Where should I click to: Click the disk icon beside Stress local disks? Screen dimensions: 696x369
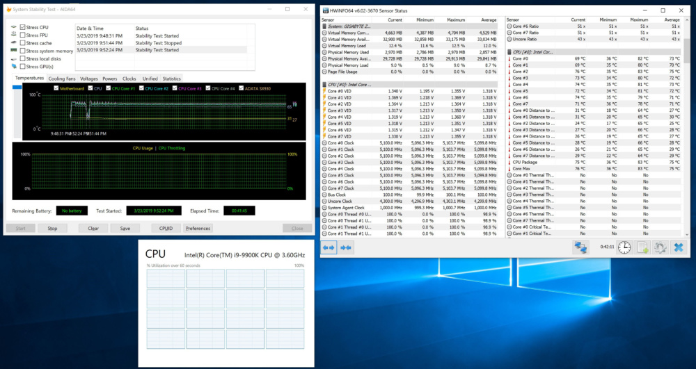coord(14,58)
